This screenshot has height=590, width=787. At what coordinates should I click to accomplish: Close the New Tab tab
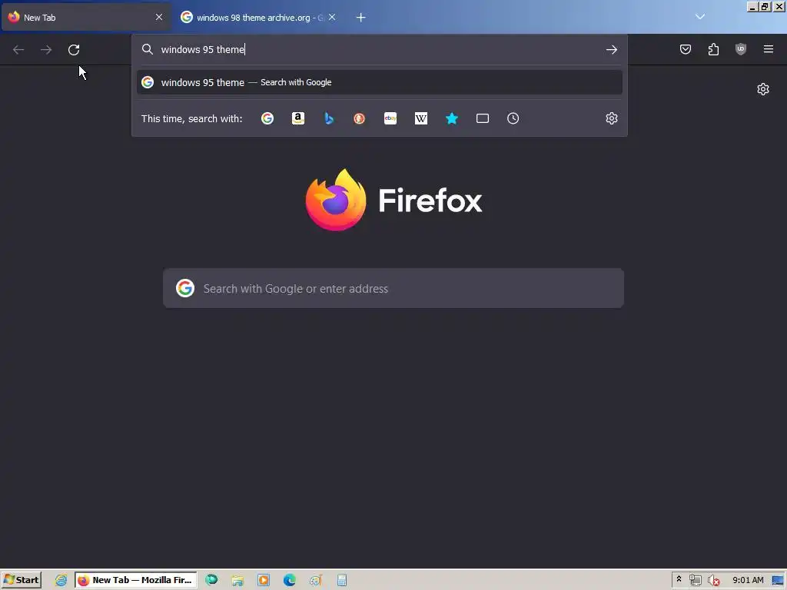point(159,17)
